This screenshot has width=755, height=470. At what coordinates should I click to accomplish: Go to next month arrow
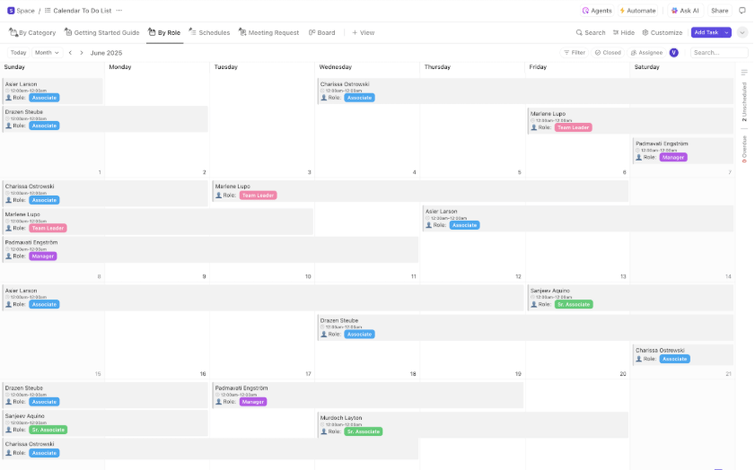[82, 53]
